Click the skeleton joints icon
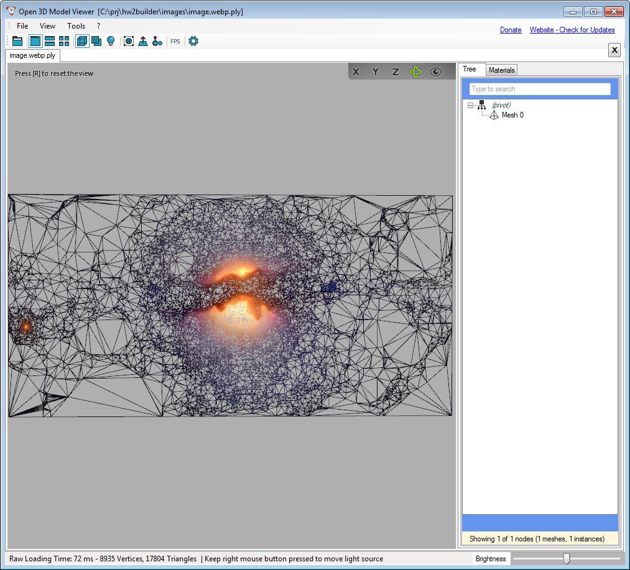 [157, 41]
